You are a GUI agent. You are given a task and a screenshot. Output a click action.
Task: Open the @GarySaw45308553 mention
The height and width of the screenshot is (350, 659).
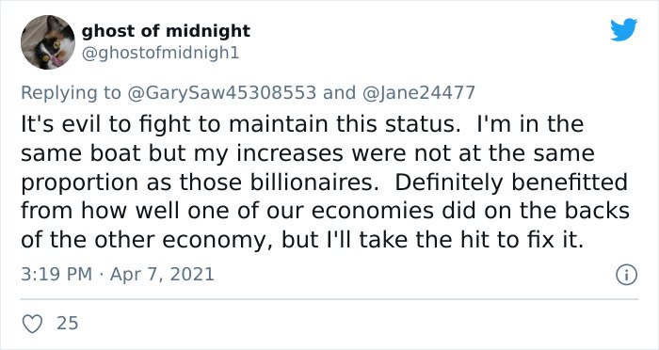[x=221, y=92]
